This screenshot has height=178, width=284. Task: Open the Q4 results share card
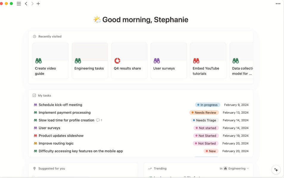coord(129,61)
